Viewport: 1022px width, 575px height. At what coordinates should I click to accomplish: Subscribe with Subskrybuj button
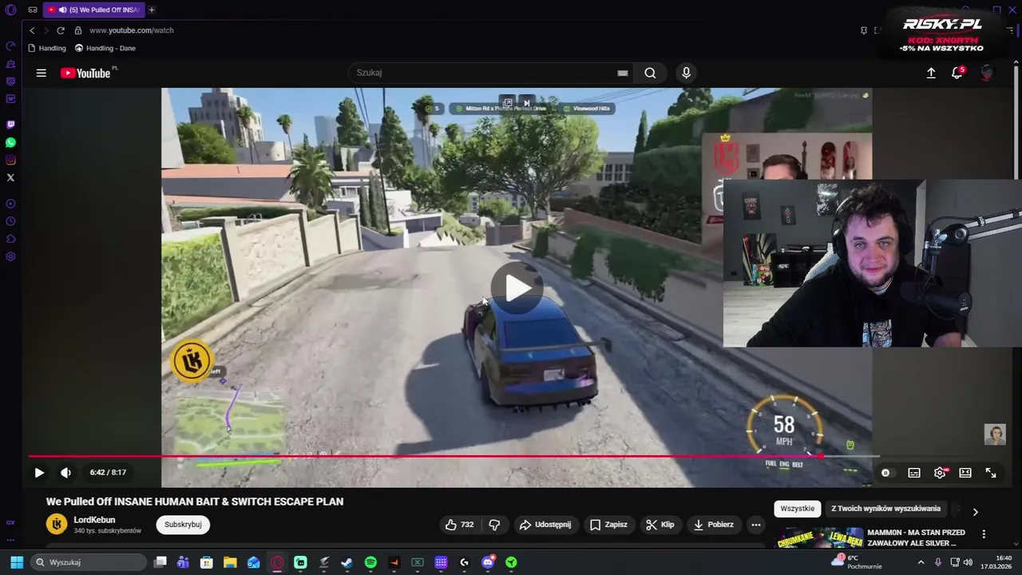pos(183,525)
